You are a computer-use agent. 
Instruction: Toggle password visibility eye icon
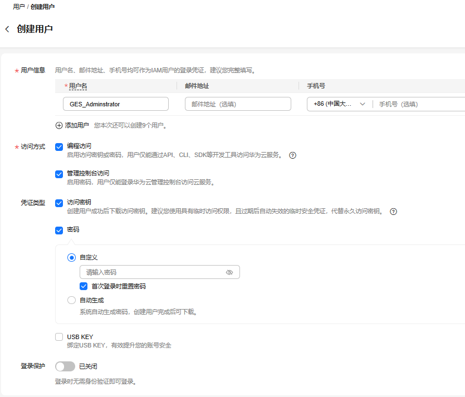pyautogui.click(x=229, y=272)
